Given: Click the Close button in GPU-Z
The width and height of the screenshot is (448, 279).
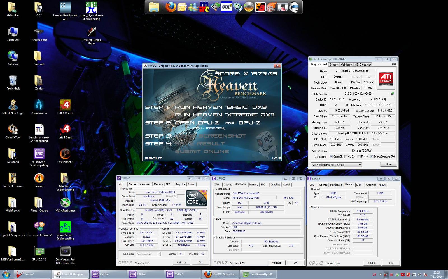Looking at the screenshot, I should (x=388, y=164).
